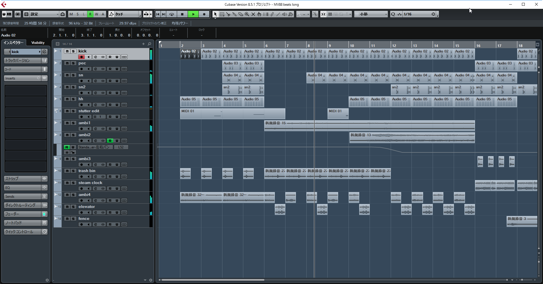Select the Draw pencil tool

tap(272, 14)
